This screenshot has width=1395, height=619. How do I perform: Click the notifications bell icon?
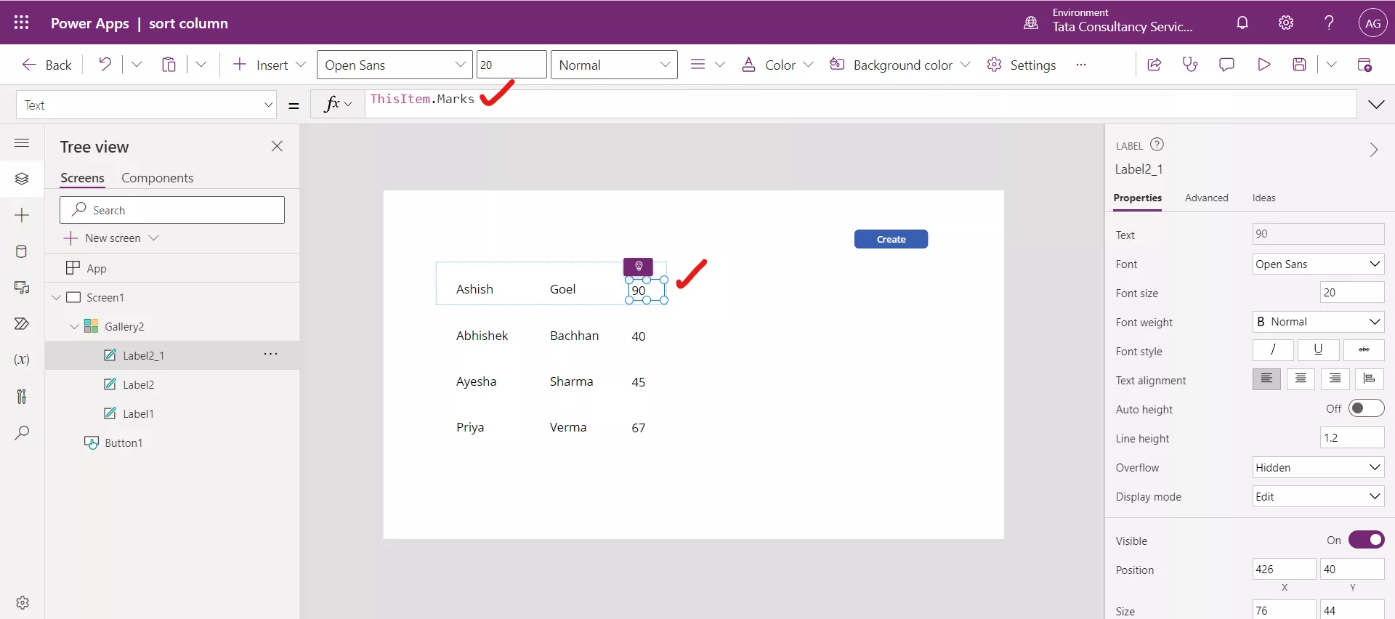point(1242,23)
